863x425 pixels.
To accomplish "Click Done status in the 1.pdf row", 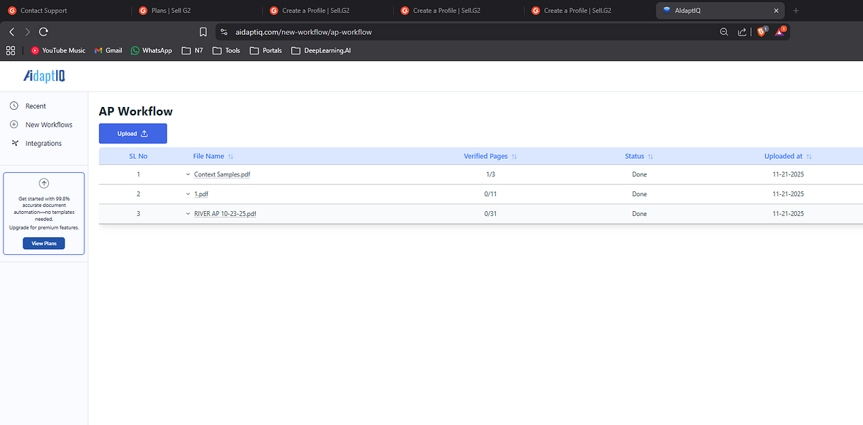I will (639, 194).
